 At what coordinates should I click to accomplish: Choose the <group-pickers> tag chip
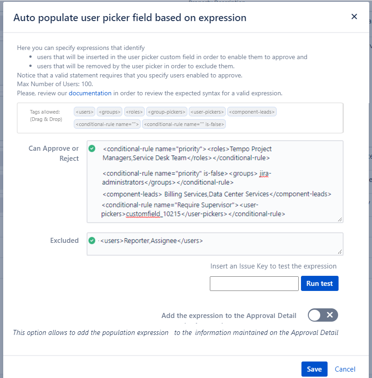[168, 111]
